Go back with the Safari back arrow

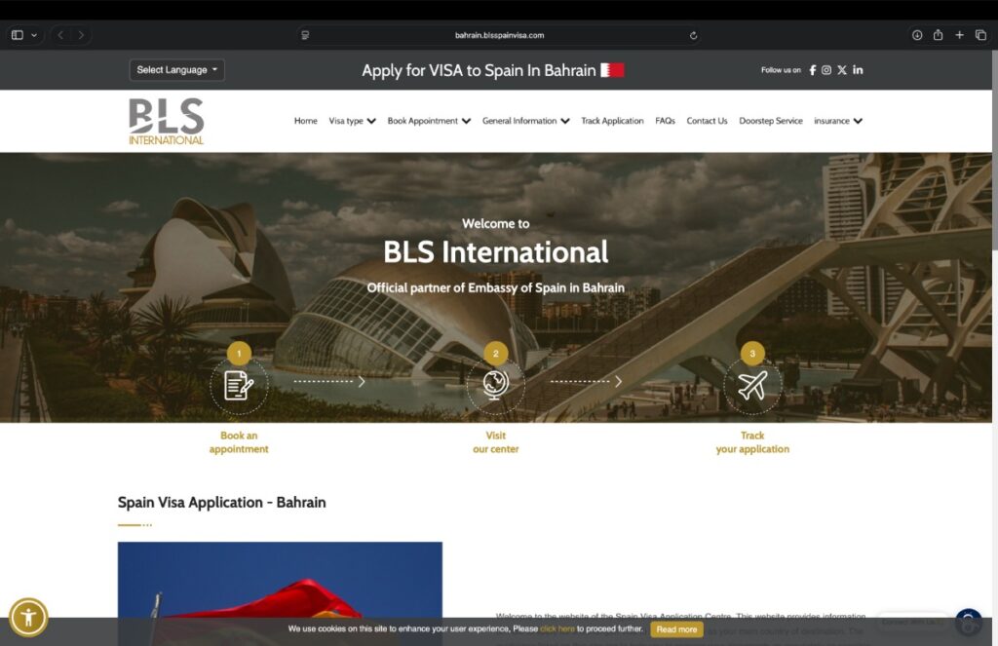pyautogui.click(x=60, y=35)
